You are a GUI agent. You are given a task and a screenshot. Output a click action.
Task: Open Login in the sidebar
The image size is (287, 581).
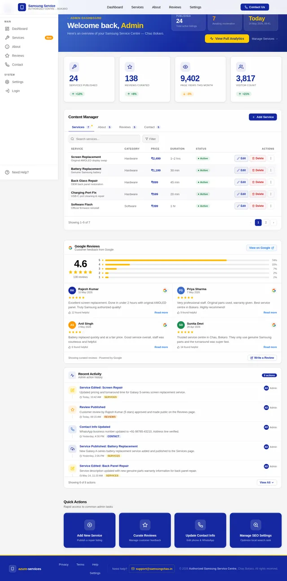(29, 91)
